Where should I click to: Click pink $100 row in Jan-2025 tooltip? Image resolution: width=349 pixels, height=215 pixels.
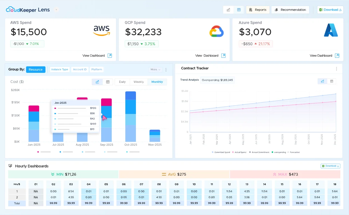tap(75, 108)
